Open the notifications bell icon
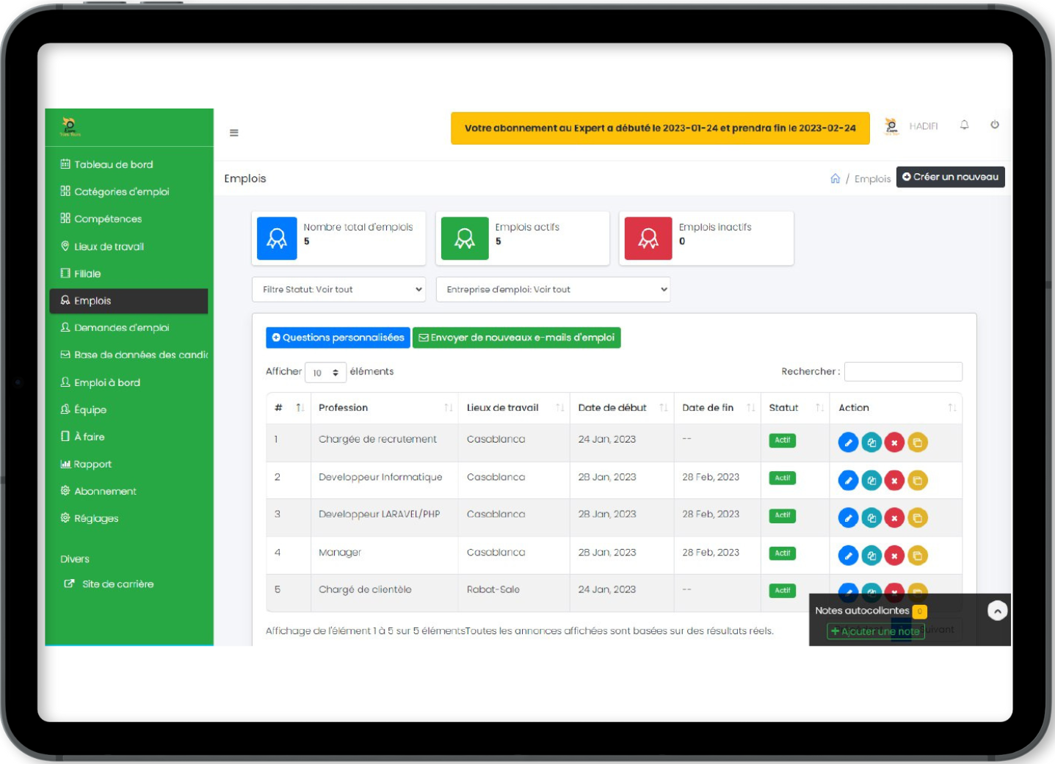Screen dimensions: 1055x764 [964, 125]
